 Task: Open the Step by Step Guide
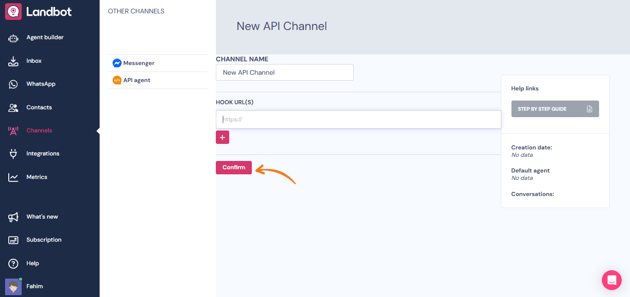click(555, 109)
